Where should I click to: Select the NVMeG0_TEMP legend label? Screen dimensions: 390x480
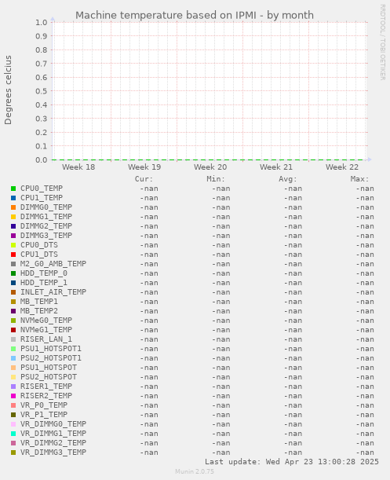point(46,321)
